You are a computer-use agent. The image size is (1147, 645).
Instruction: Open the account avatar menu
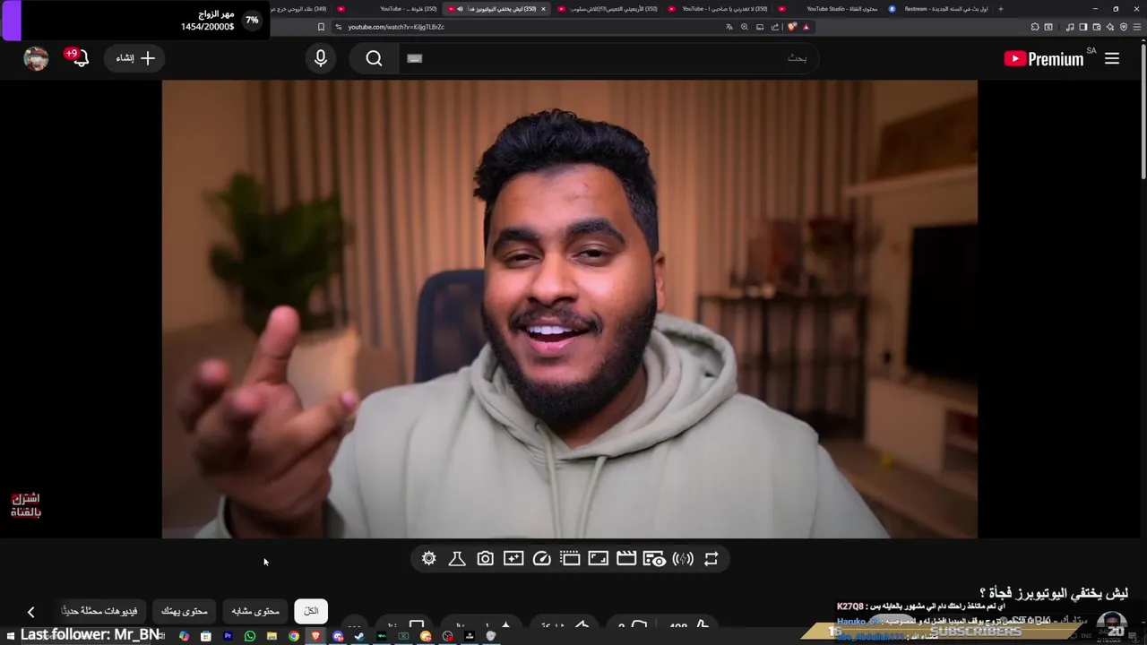(36, 58)
